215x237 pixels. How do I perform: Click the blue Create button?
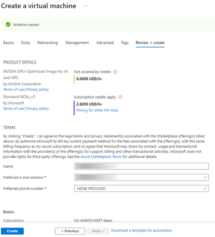[12, 231]
